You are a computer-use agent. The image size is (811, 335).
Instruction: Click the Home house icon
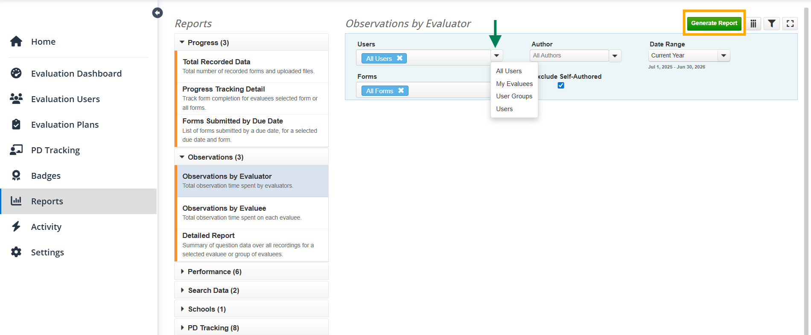16,41
